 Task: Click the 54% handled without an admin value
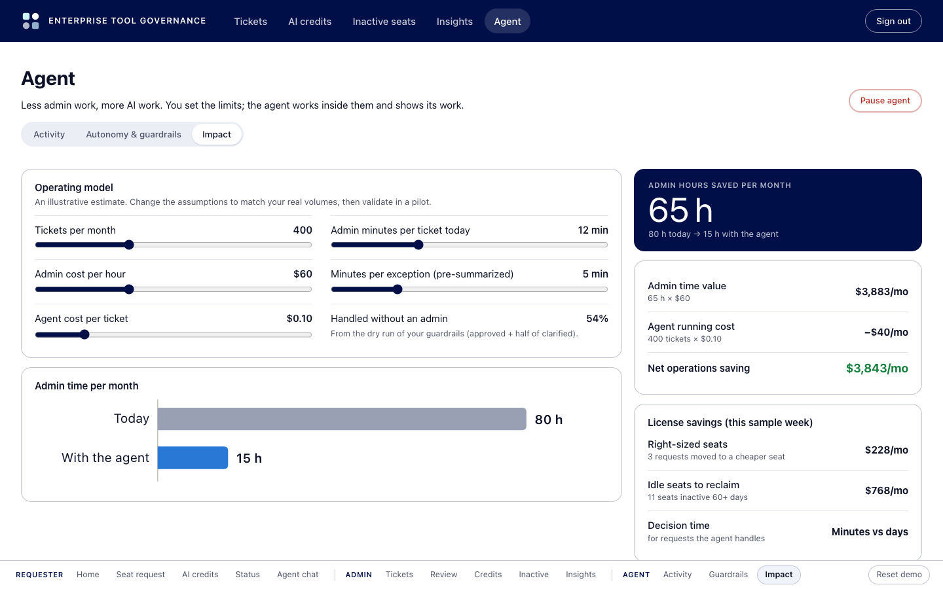[x=597, y=319]
